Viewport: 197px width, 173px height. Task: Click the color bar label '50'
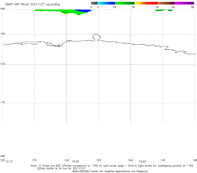(157, 7)
